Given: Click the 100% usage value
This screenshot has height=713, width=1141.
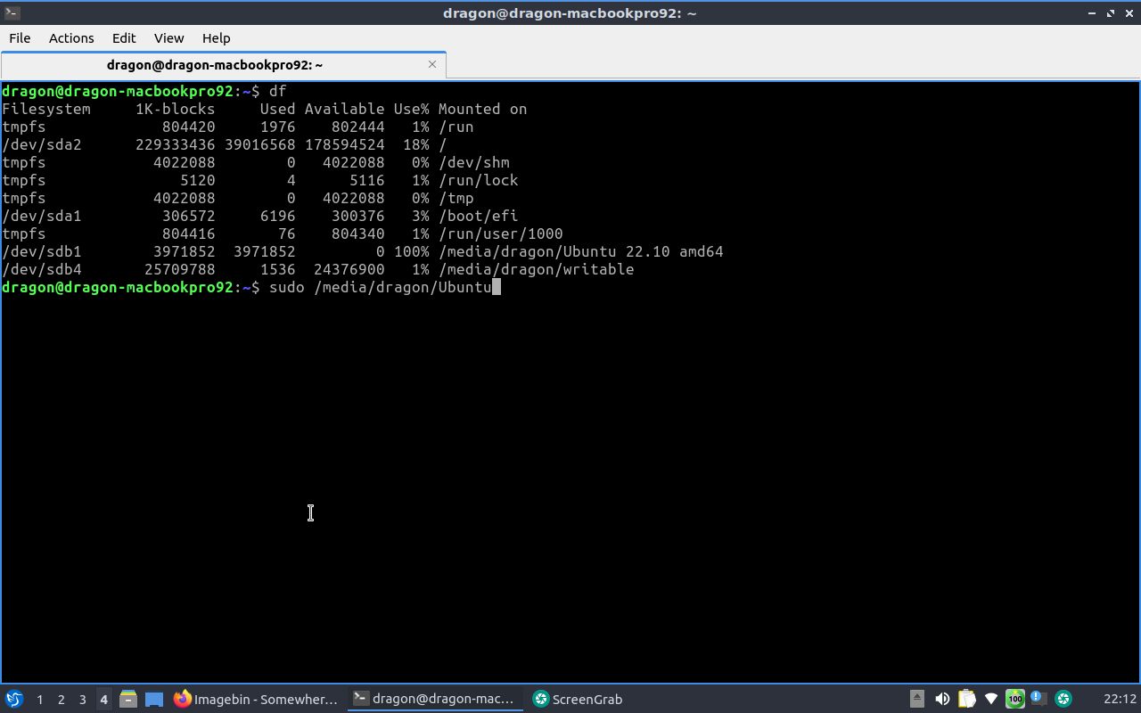Looking at the screenshot, I should click(412, 251).
